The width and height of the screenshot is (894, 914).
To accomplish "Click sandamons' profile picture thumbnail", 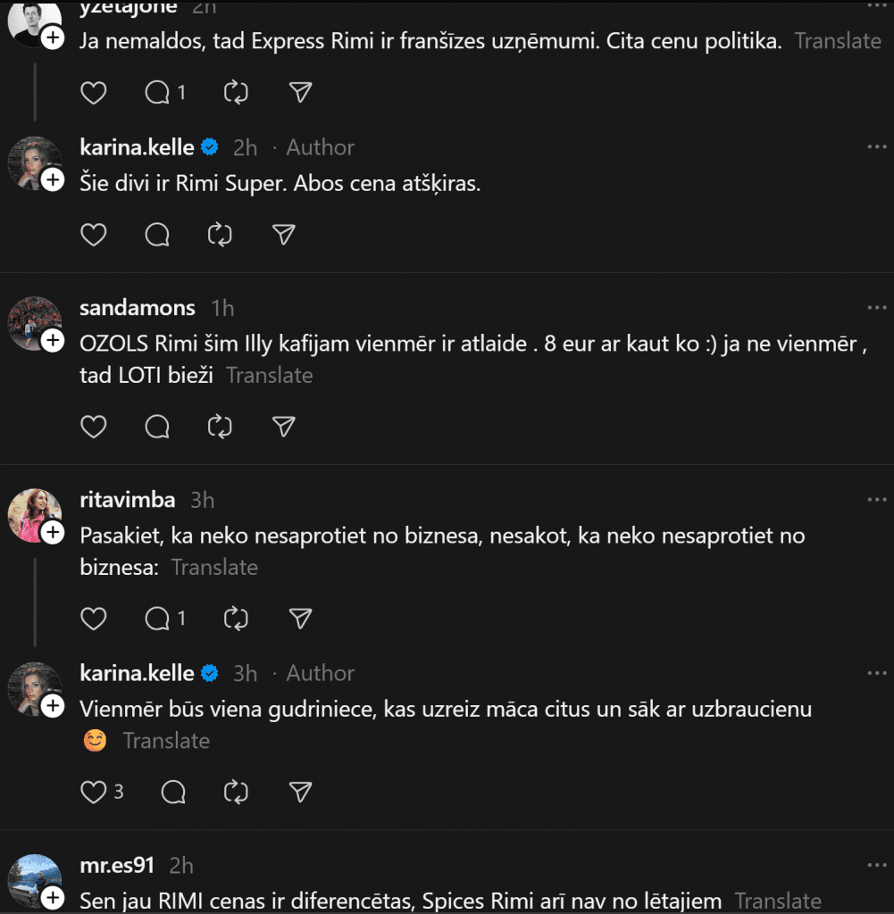I will (32, 321).
